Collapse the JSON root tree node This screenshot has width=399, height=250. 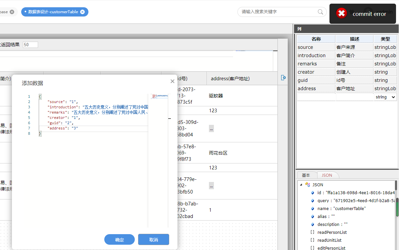coord(301,185)
